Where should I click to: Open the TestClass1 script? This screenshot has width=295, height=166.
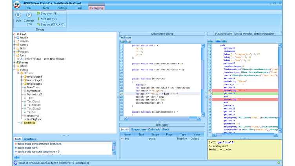point(34,101)
